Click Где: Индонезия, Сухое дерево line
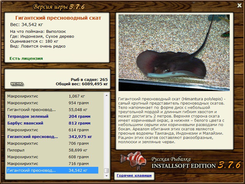Viewport: 245px width, 184px height. pos(42,36)
